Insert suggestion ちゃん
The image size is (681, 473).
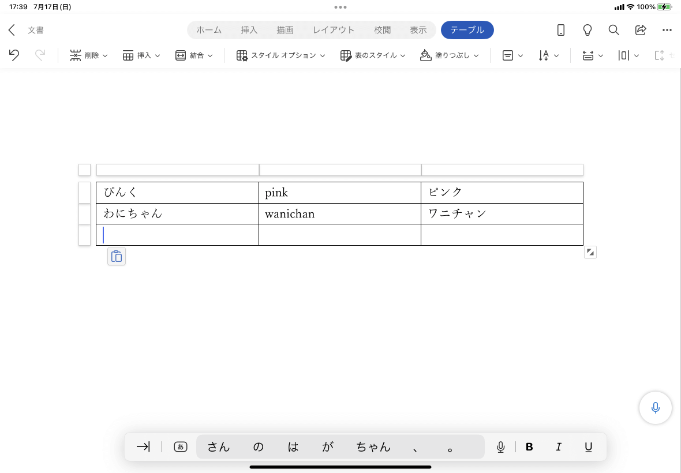point(373,446)
